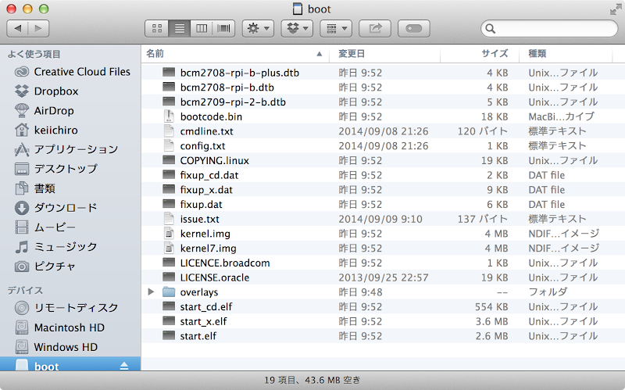Eject the boot volume
This screenshot has height=390, width=625.
[x=123, y=367]
